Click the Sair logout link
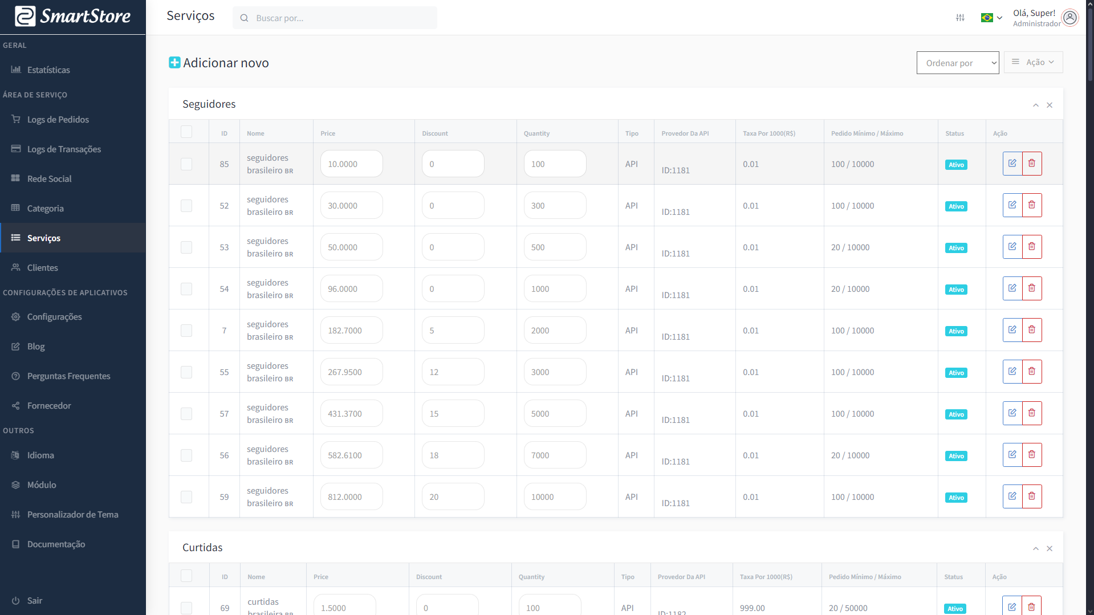The height and width of the screenshot is (615, 1094). pos(34,601)
